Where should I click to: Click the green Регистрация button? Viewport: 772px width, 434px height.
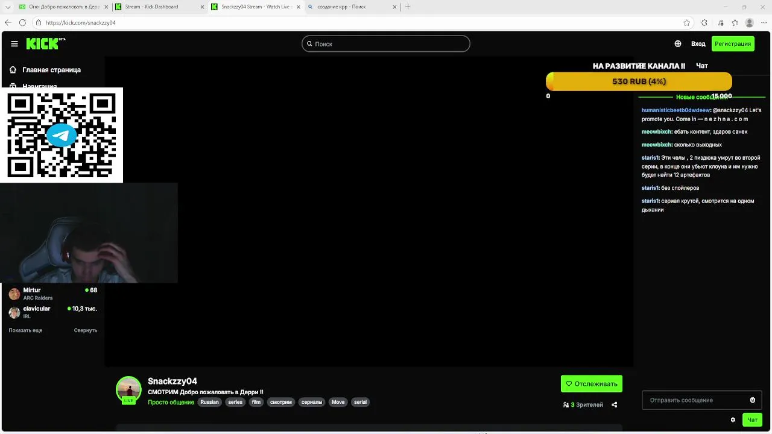click(x=733, y=43)
